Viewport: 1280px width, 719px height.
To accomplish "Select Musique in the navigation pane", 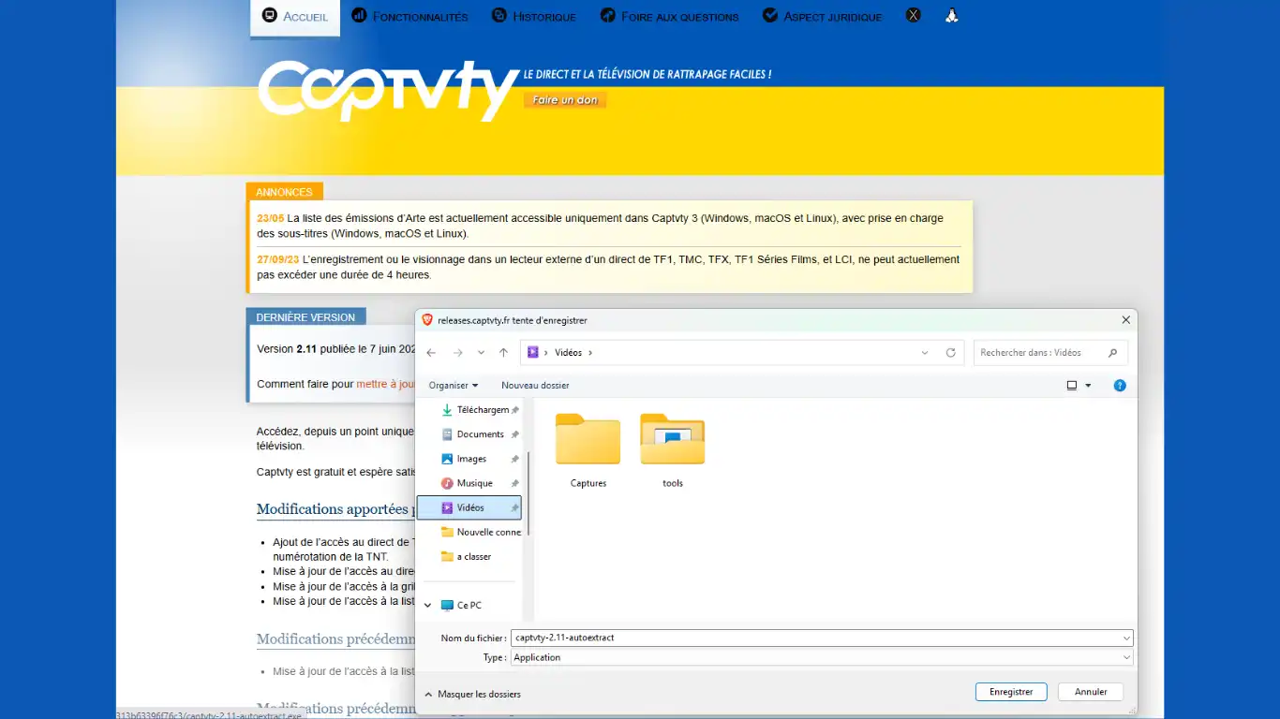I will coord(474,483).
